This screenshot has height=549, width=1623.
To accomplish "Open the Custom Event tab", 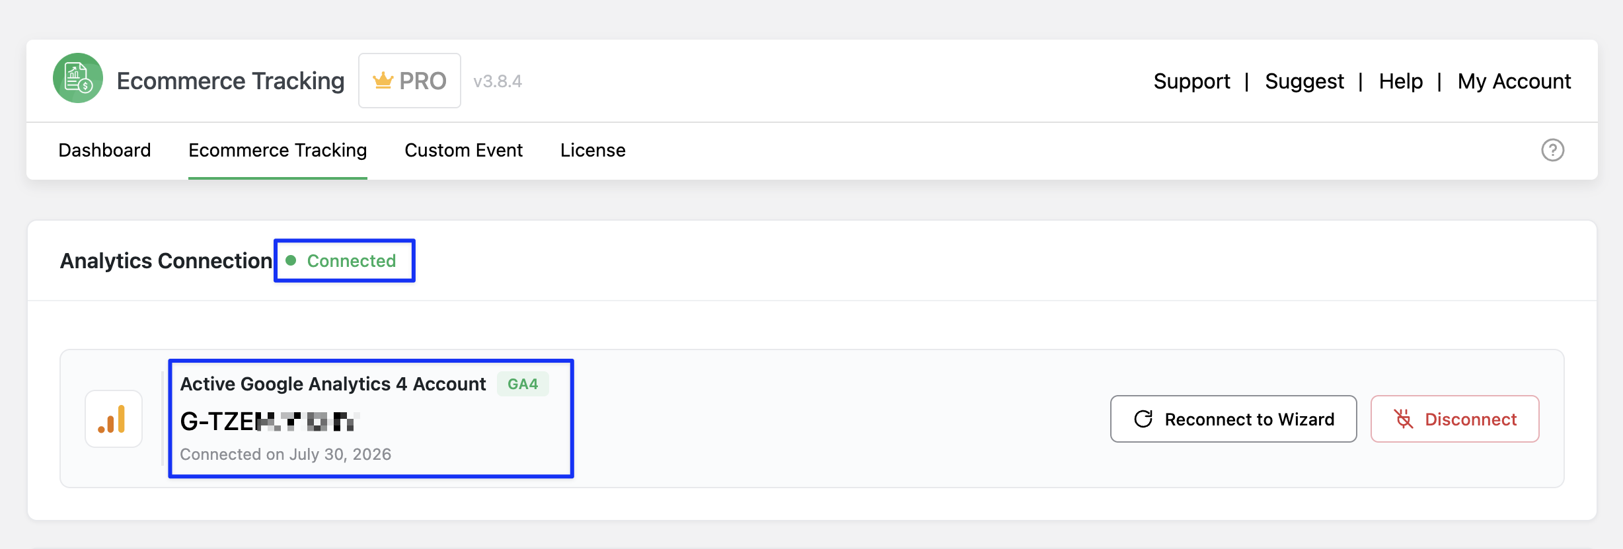I will (463, 150).
